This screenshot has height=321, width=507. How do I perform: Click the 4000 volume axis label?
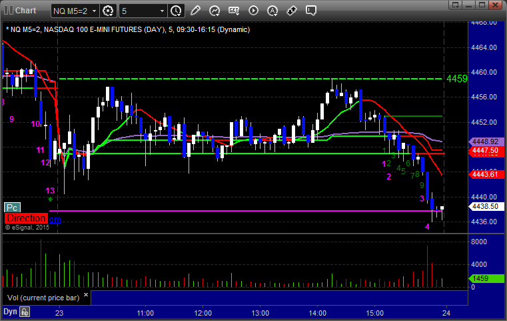click(x=479, y=265)
